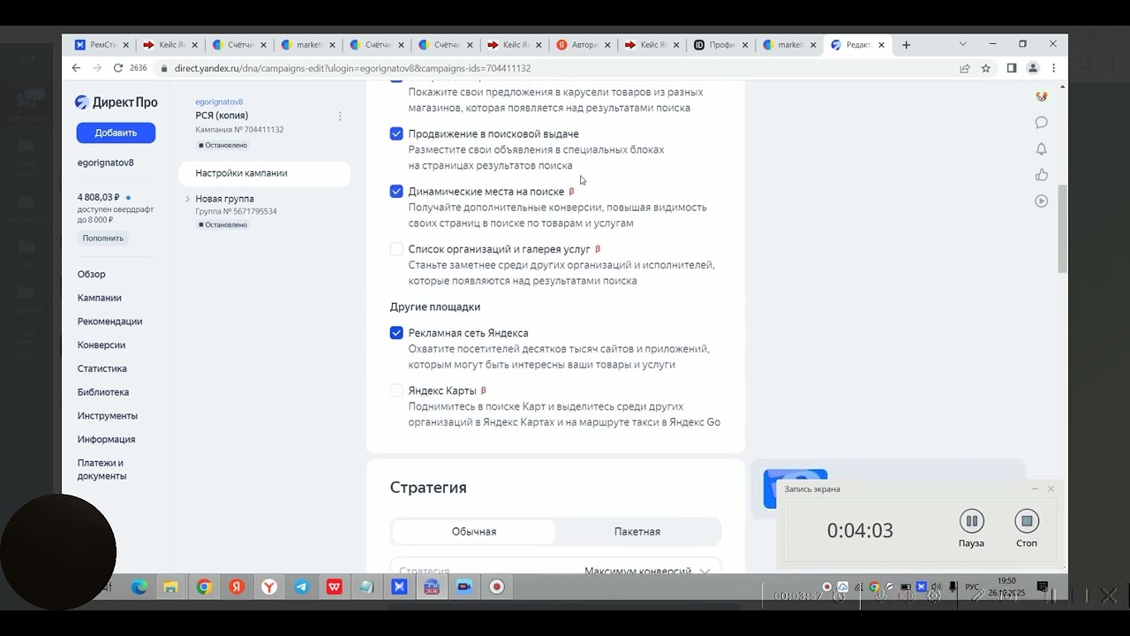This screenshot has height=636, width=1130.
Task: Reload the page with Chrome's refresh icon
Action: tap(117, 68)
